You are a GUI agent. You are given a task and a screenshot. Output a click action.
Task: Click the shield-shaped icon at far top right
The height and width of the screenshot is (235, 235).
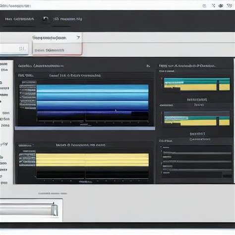230,6
